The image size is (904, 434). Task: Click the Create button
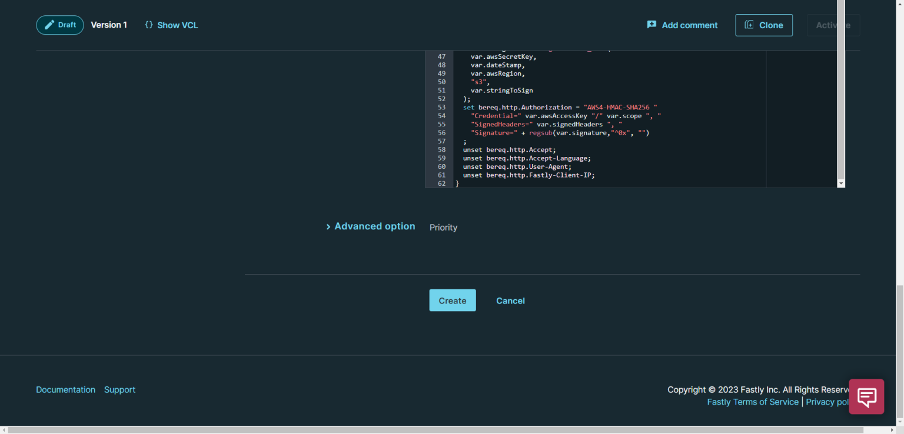point(452,300)
